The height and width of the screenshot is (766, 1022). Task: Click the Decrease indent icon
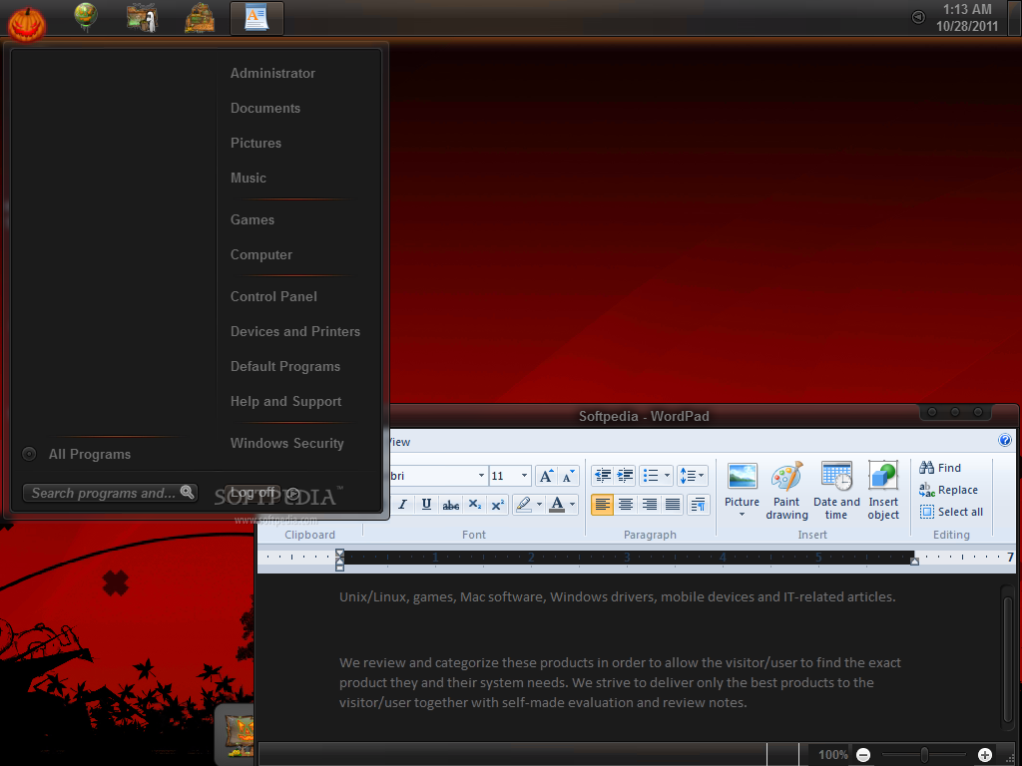coord(603,476)
